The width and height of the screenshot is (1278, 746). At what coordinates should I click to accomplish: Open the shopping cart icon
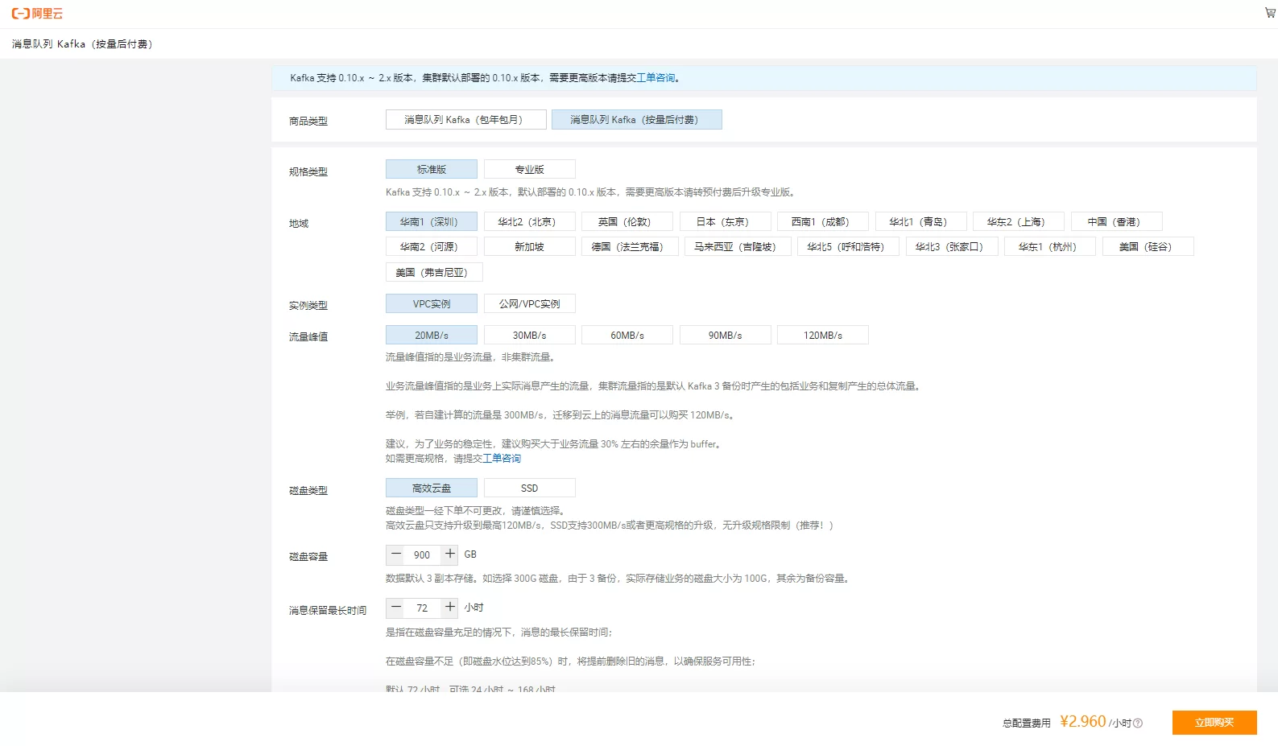pyautogui.click(x=1270, y=13)
